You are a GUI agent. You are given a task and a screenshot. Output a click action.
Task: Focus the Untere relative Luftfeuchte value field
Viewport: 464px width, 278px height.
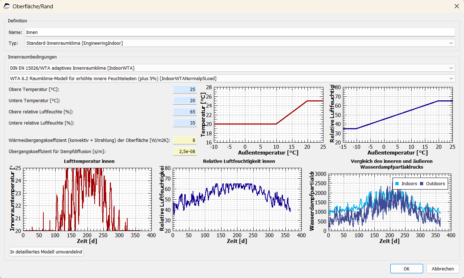(x=185, y=123)
